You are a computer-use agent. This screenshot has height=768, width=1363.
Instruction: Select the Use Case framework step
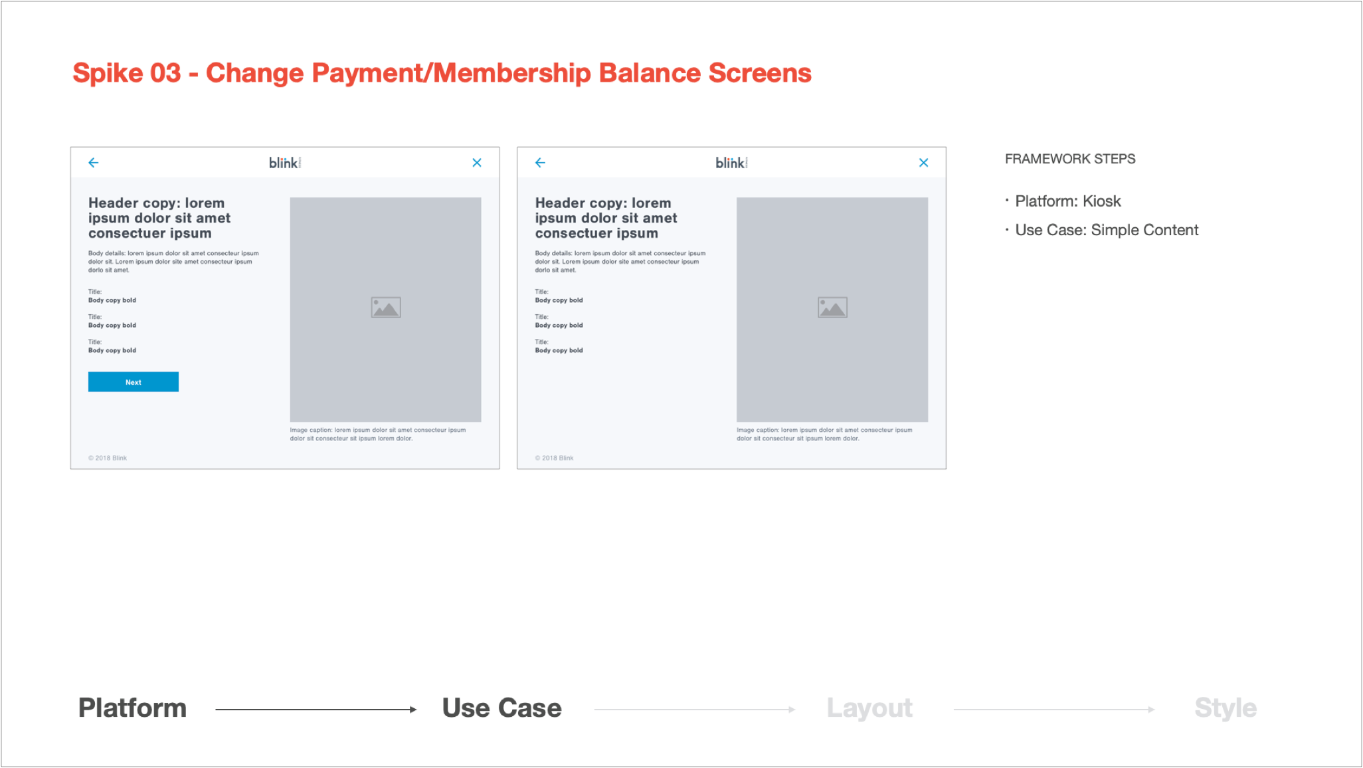[x=501, y=708]
